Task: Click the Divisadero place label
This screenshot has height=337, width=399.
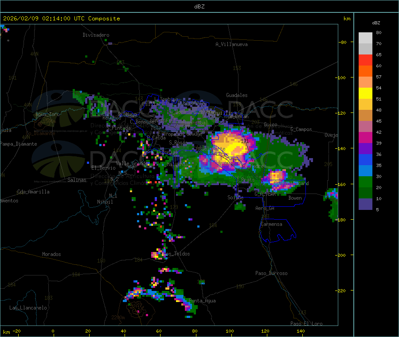Action: [96, 35]
